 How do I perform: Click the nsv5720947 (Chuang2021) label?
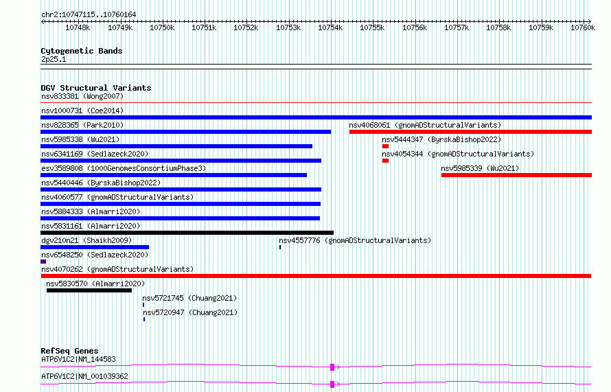190,312
